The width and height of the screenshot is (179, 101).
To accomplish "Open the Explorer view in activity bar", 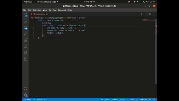I will coord(25,15).
